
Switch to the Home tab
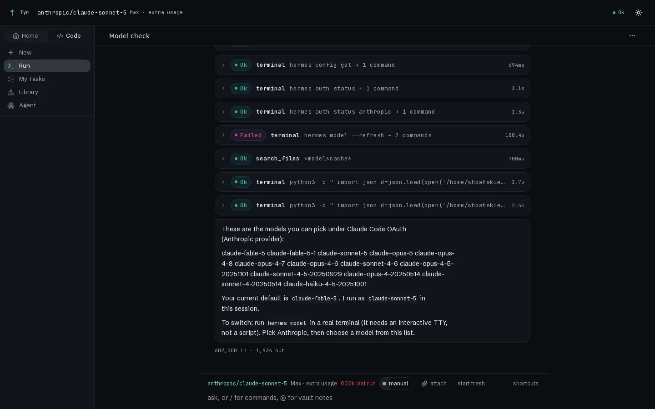(x=26, y=36)
